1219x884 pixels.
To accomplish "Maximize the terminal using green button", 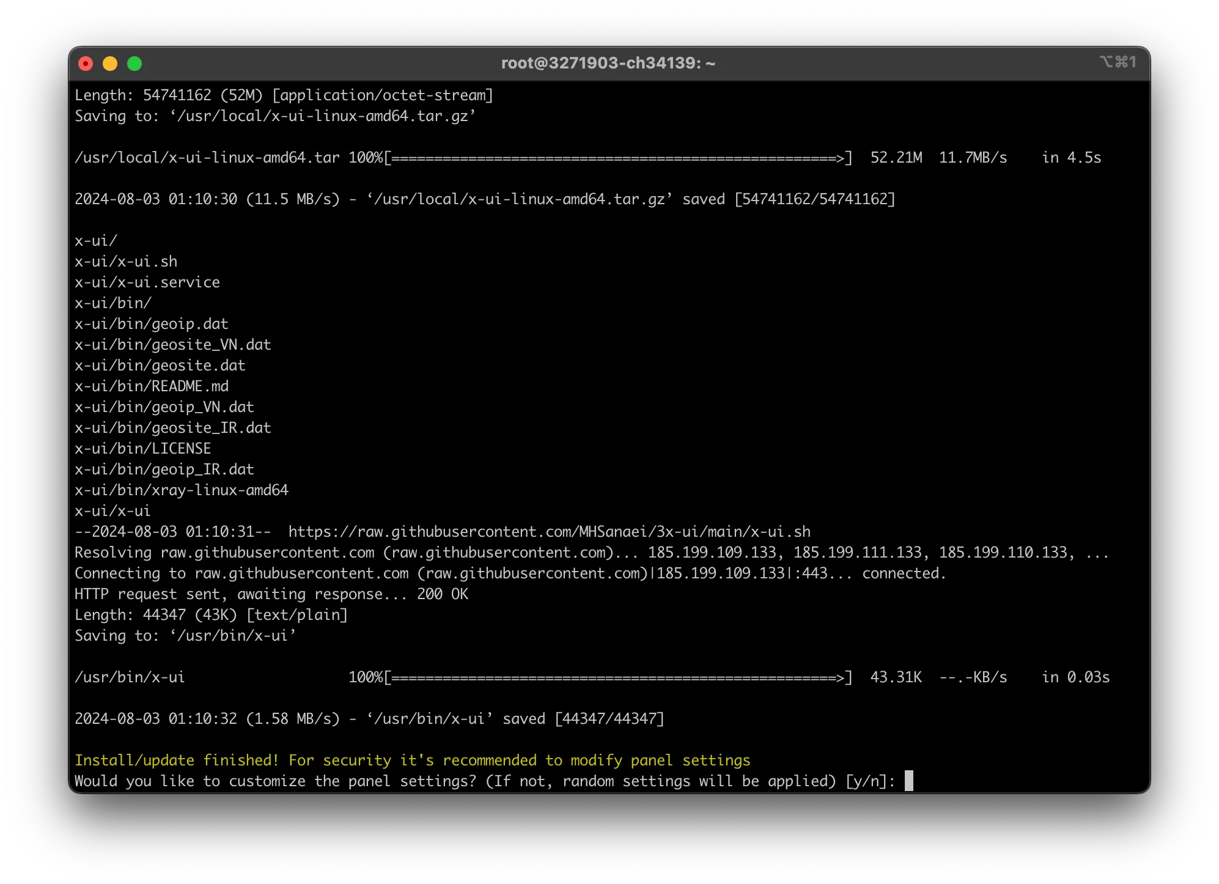I will click(134, 64).
